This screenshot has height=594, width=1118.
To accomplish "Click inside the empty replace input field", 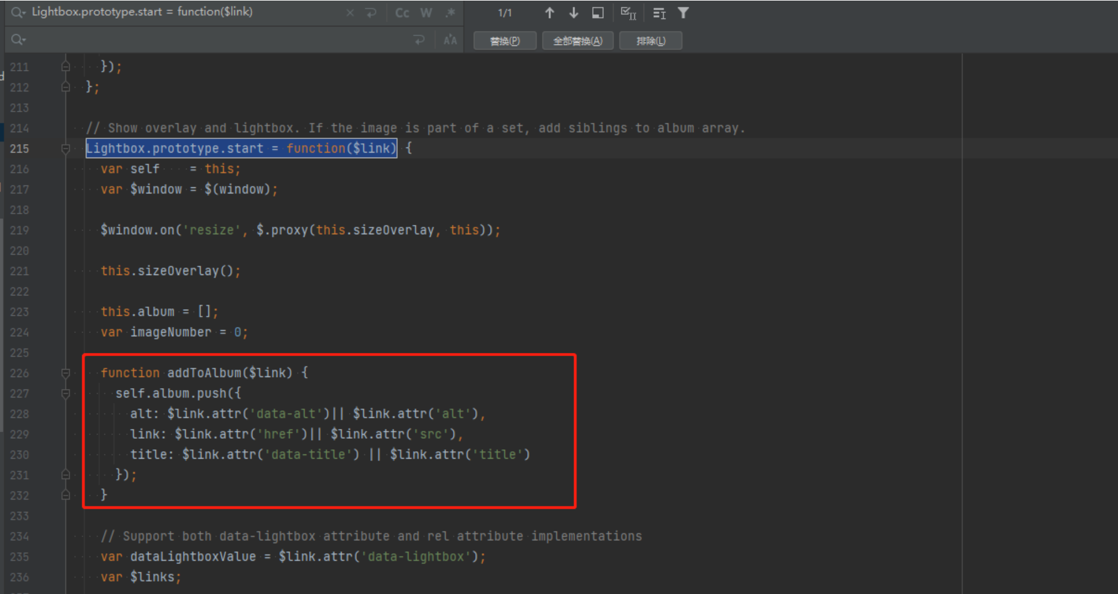I will [217, 40].
